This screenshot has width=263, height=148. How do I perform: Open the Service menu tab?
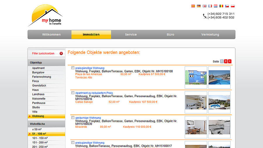pyautogui.click(x=131, y=35)
